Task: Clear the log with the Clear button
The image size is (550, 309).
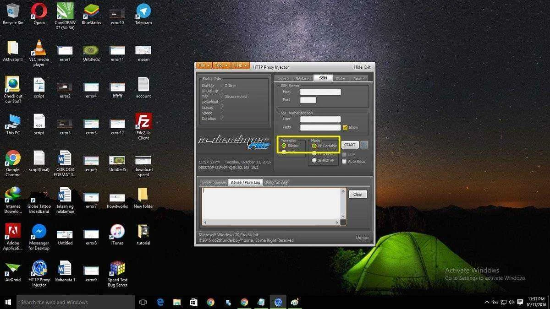Action: click(x=358, y=194)
